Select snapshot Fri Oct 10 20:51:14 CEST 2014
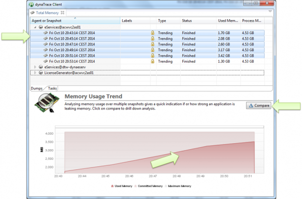 tap(72, 56)
